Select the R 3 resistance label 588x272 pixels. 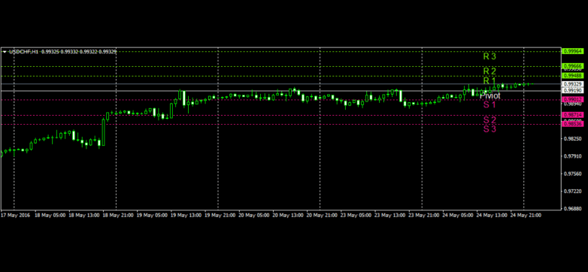[489, 56]
